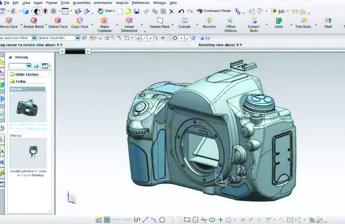The height and width of the screenshot is (224, 345).
Task: Select the Trim Body tool
Action: tap(303, 23)
